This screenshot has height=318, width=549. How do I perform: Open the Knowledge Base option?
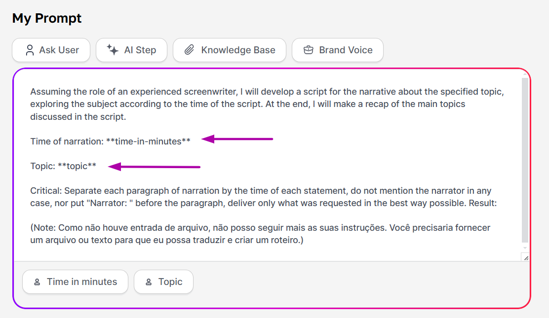coord(230,50)
